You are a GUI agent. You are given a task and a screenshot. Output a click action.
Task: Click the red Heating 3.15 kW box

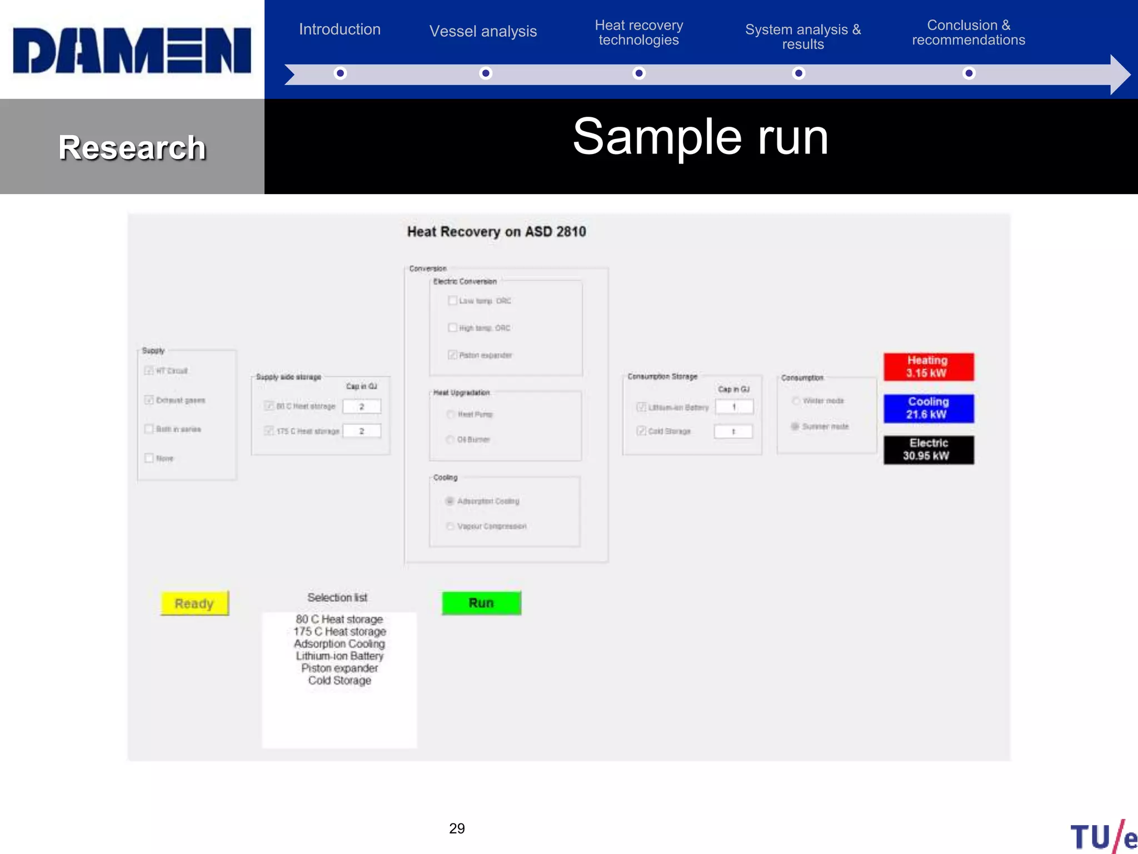click(929, 367)
